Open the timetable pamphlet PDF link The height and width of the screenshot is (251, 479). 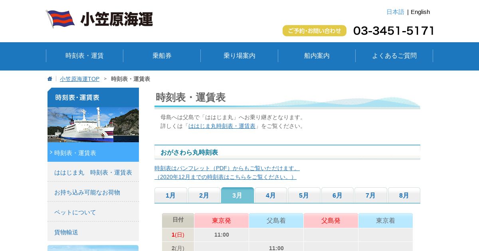227,168
